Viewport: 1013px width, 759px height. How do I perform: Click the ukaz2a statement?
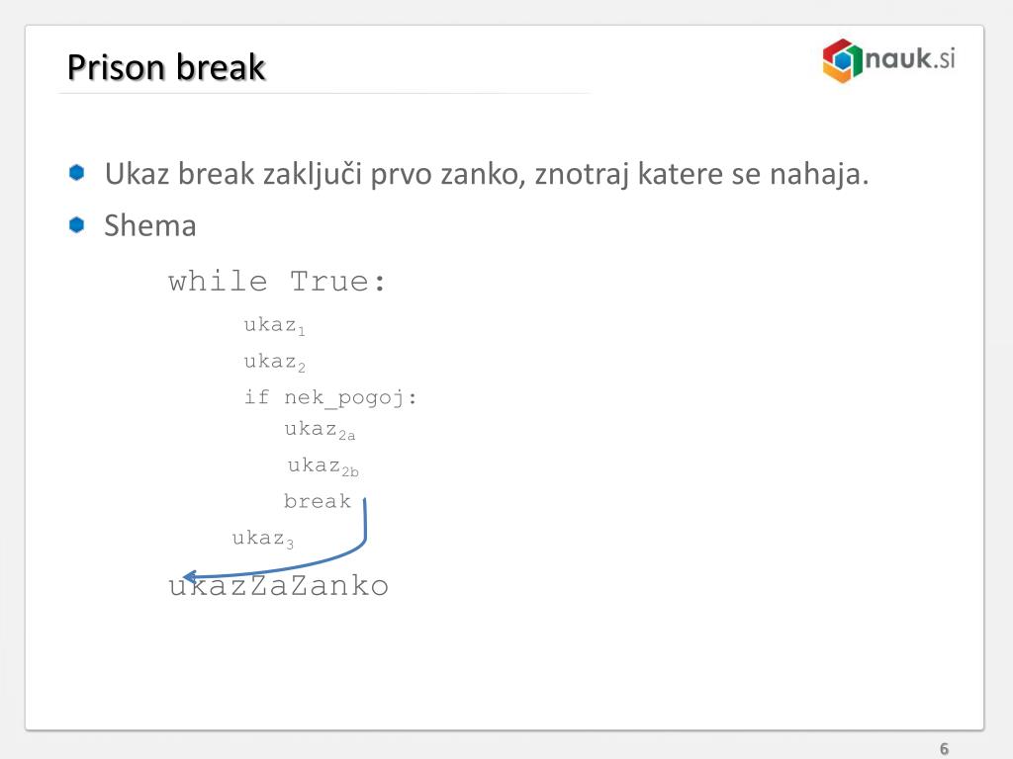320,431
